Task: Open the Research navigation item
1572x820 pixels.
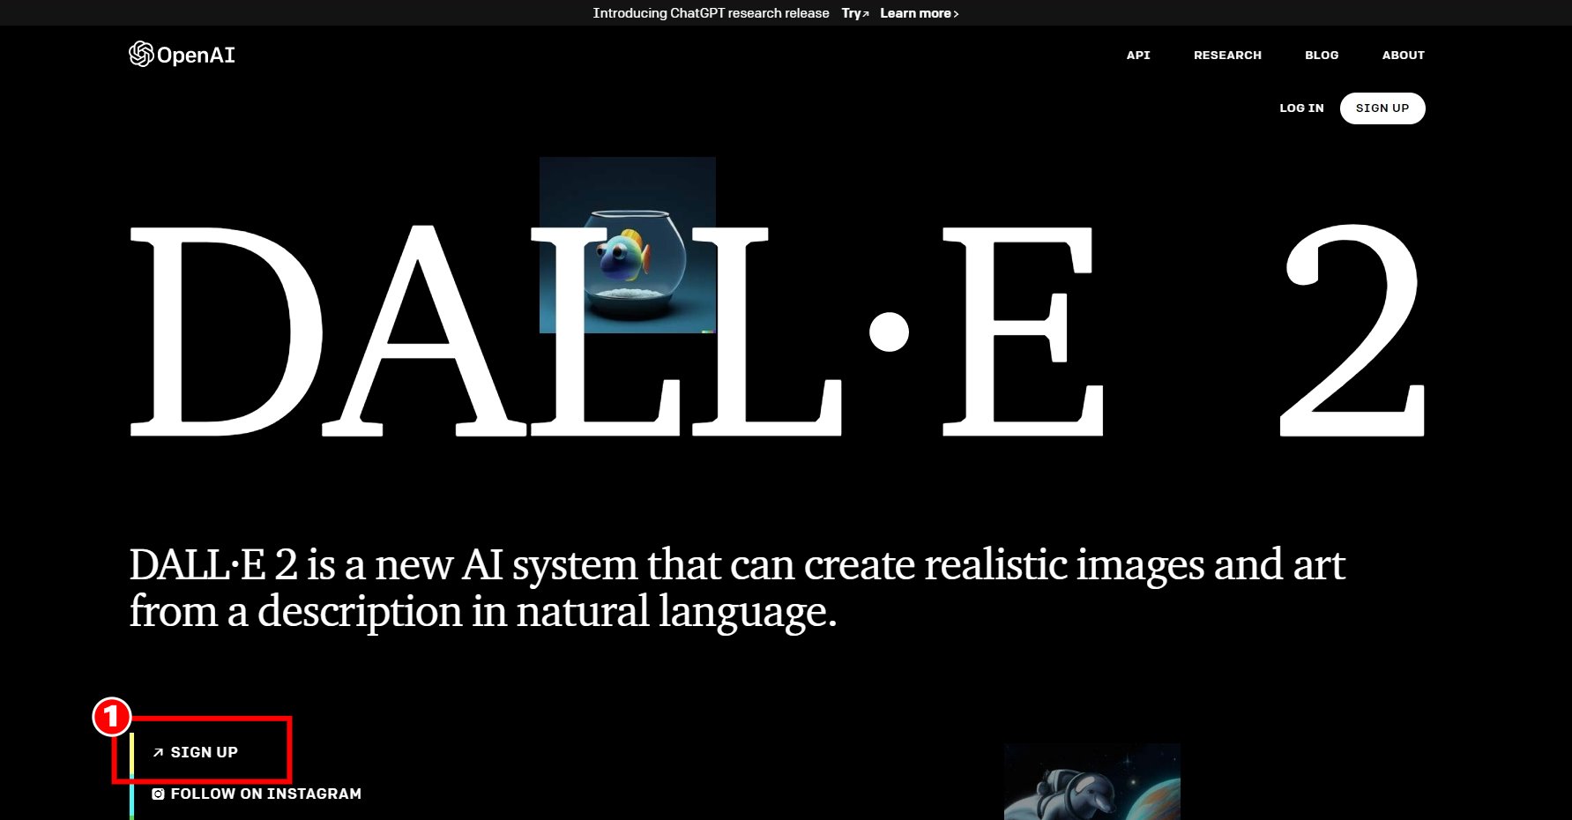Action: click(x=1227, y=55)
